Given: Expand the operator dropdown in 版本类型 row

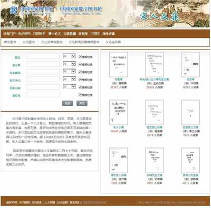Looking at the screenshot, I should [x=69, y=71].
